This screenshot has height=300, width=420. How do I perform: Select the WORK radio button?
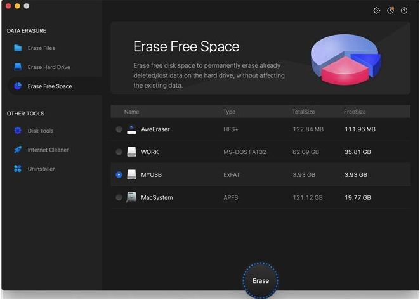(119, 152)
